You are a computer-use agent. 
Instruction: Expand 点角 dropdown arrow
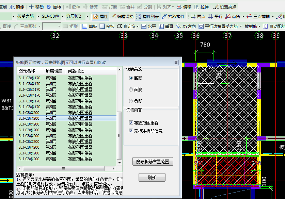(x=243, y=17)
